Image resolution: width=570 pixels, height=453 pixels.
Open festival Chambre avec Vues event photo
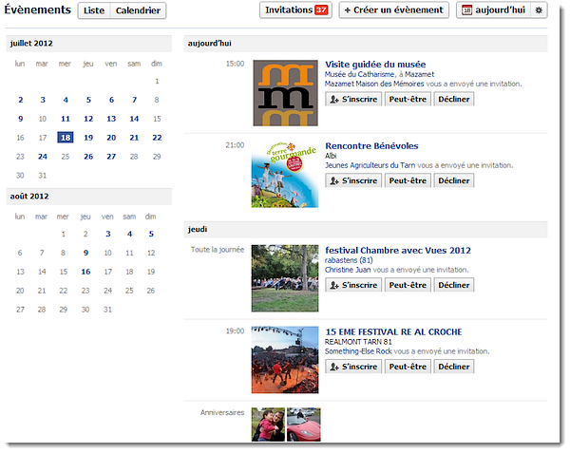(285, 277)
